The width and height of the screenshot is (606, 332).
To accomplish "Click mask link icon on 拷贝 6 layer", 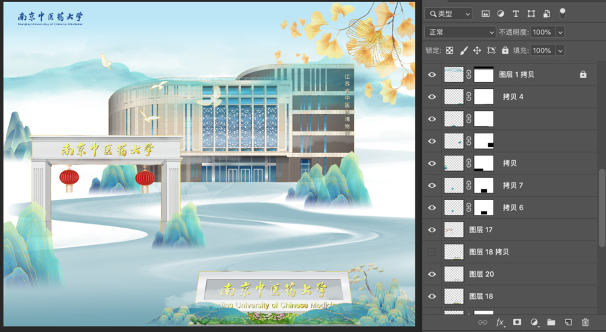I will pyautogui.click(x=469, y=207).
